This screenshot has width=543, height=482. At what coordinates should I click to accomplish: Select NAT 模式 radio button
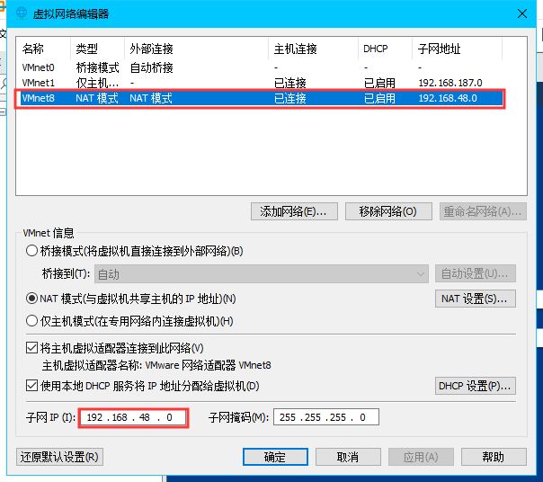click(x=32, y=299)
